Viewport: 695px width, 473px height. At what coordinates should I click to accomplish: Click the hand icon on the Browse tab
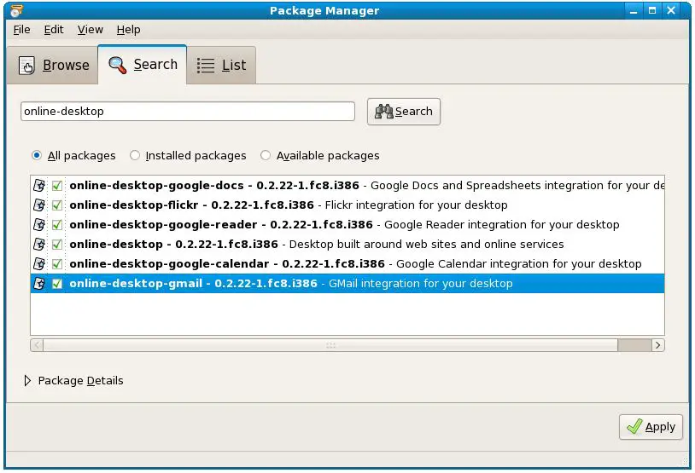(26, 66)
